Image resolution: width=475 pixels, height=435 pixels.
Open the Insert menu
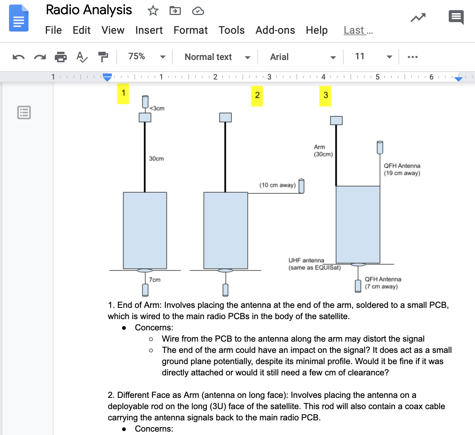149,30
